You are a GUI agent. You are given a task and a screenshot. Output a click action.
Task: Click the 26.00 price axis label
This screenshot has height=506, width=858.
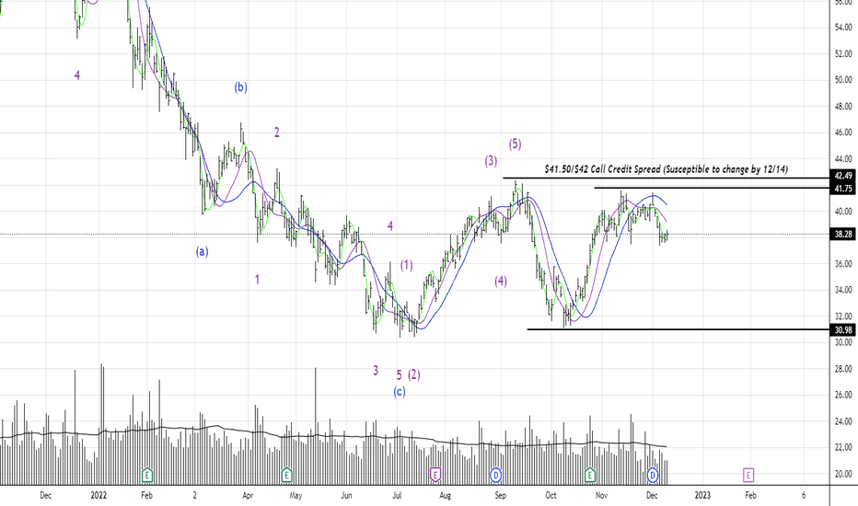click(x=843, y=395)
